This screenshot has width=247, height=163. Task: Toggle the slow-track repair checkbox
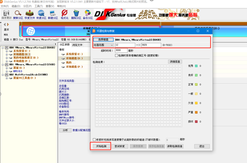tap(95, 140)
